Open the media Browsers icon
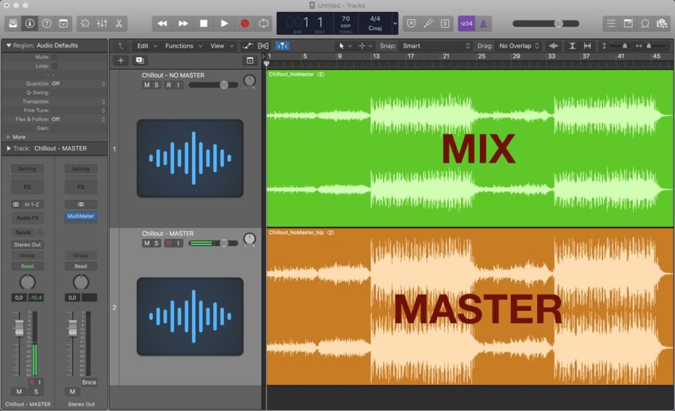This screenshot has width=675, height=411. (662, 24)
